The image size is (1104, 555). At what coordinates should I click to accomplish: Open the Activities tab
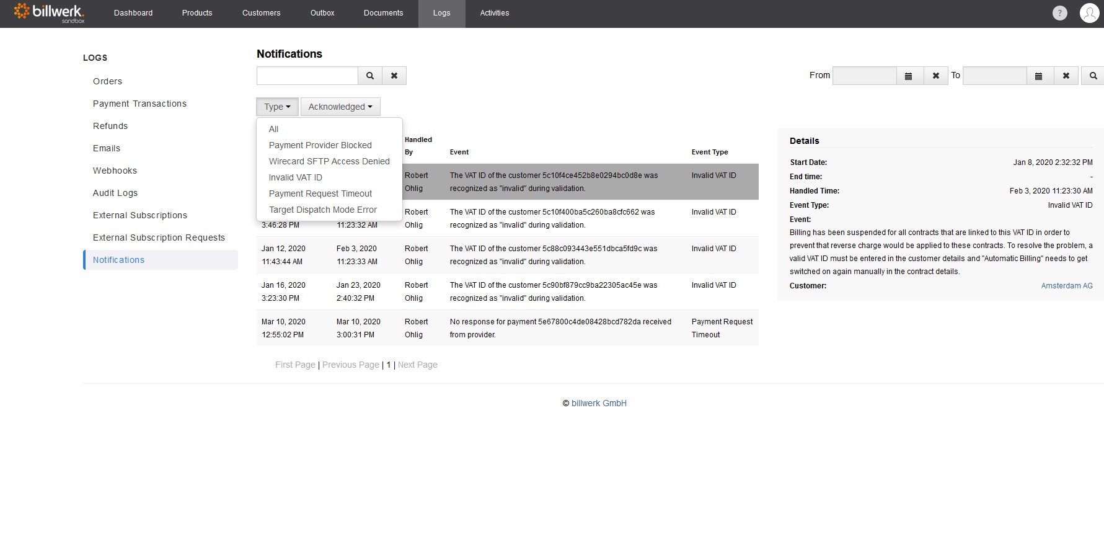click(x=495, y=13)
